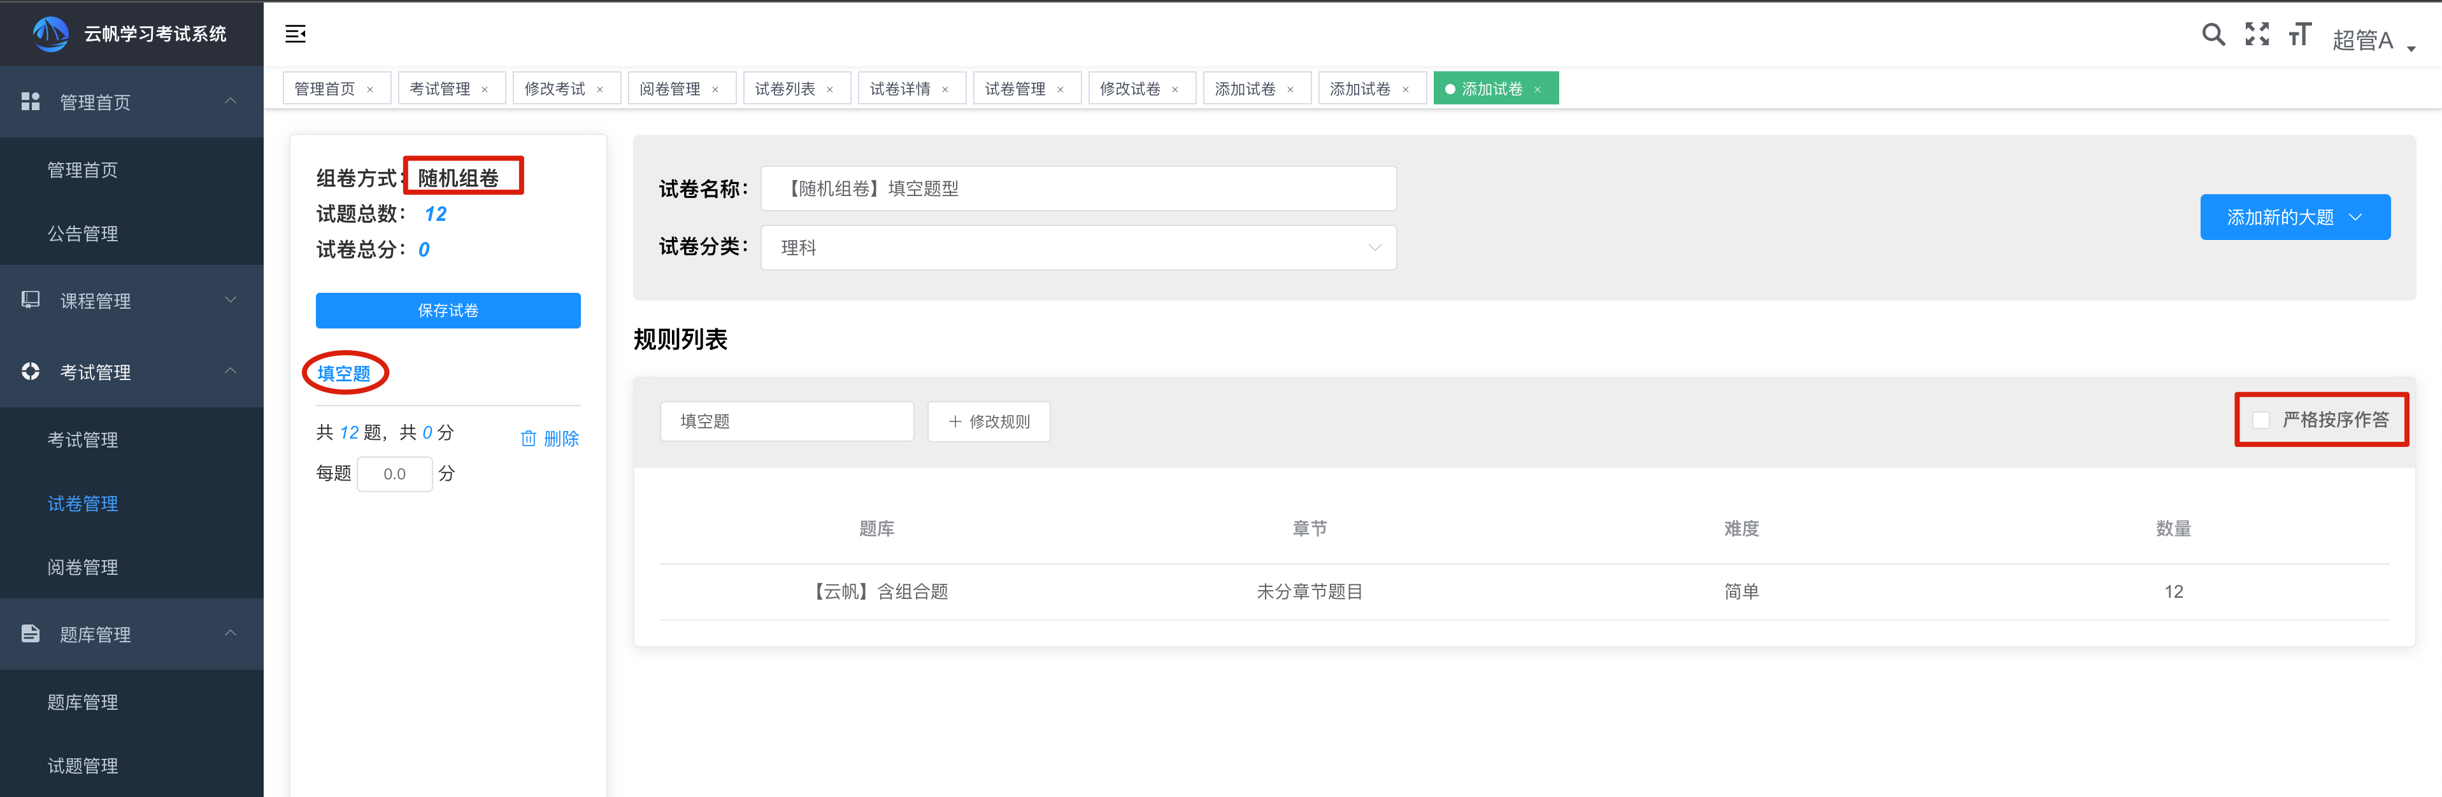
Task: Click the 数量 column header
Action: [x=2173, y=529]
